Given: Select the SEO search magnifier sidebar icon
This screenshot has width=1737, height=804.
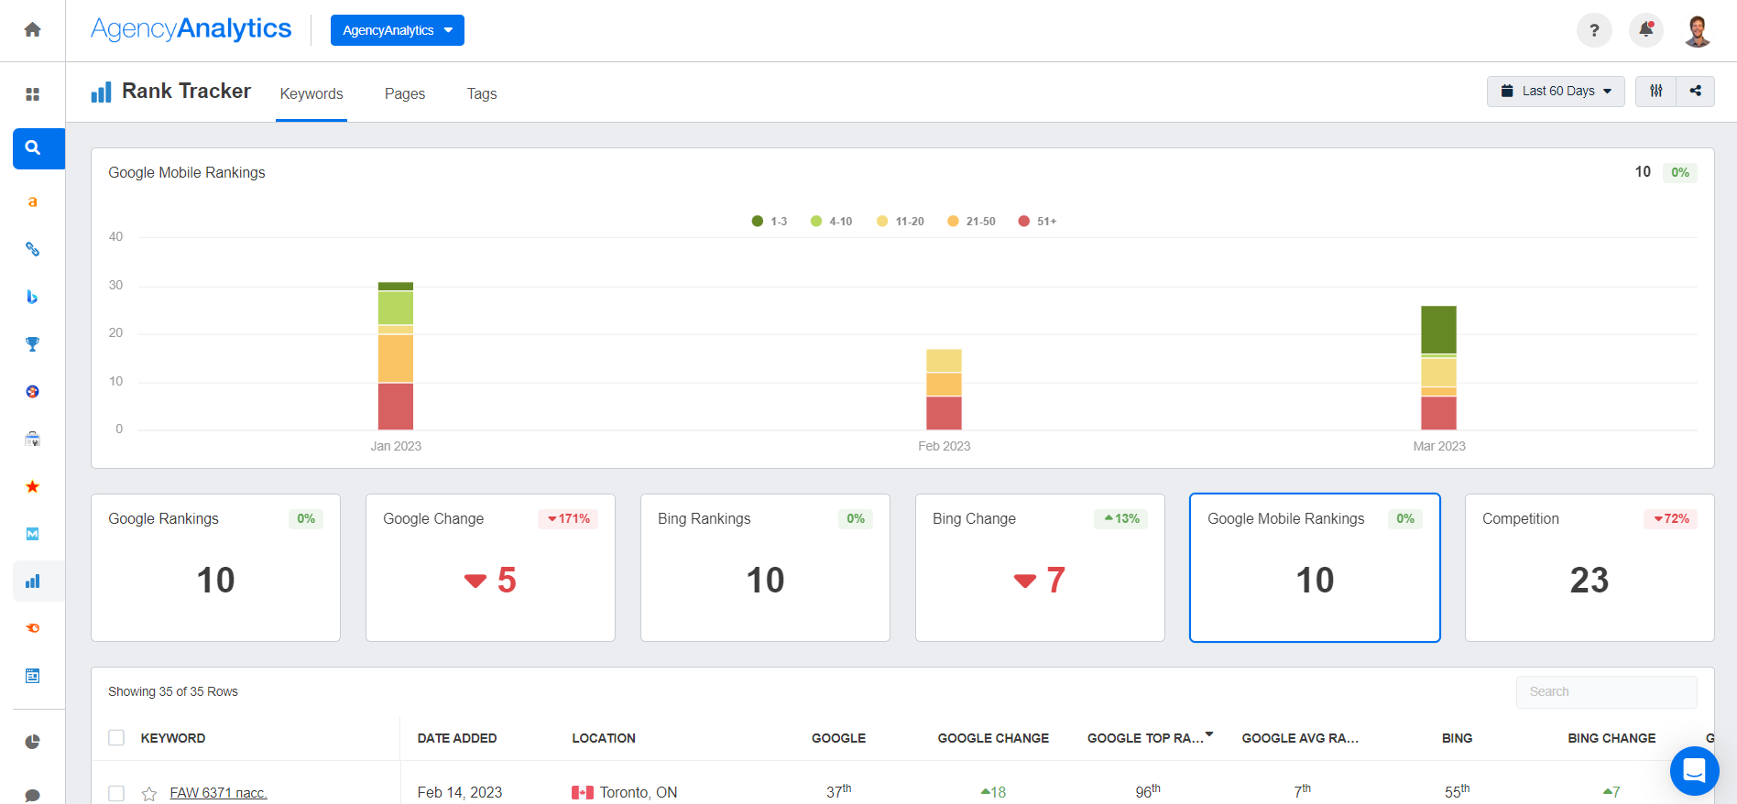Looking at the screenshot, I should coord(38,148).
